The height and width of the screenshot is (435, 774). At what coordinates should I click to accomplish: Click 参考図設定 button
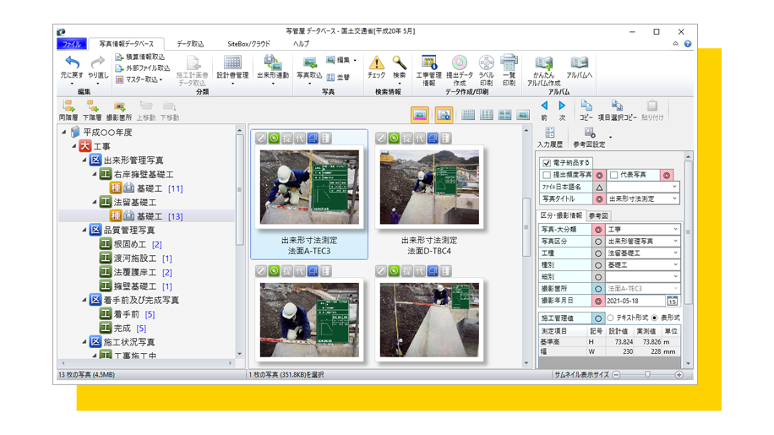(x=589, y=137)
